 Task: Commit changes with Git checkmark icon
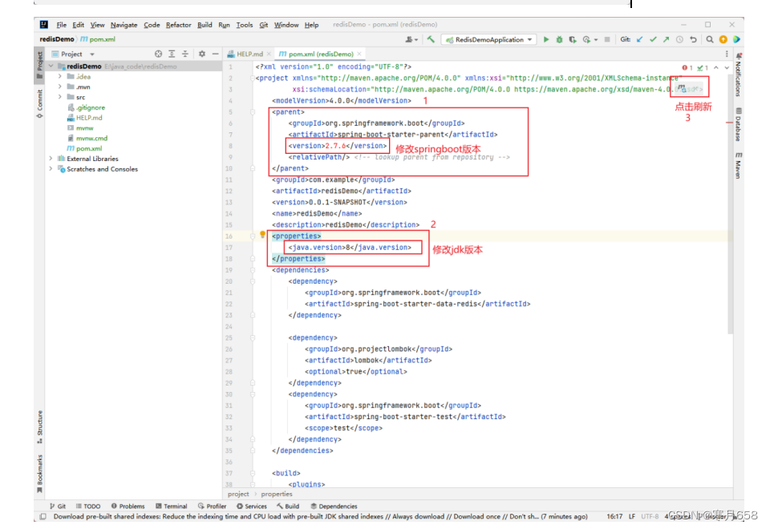pos(653,39)
